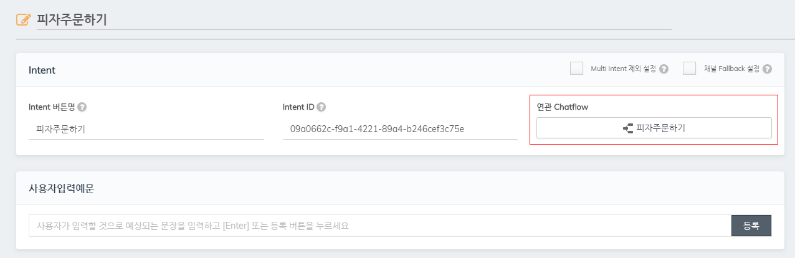Open help for 채널 Fallback 설정
The width and height of the screenshot is (795, 258).
click(767, 69)
